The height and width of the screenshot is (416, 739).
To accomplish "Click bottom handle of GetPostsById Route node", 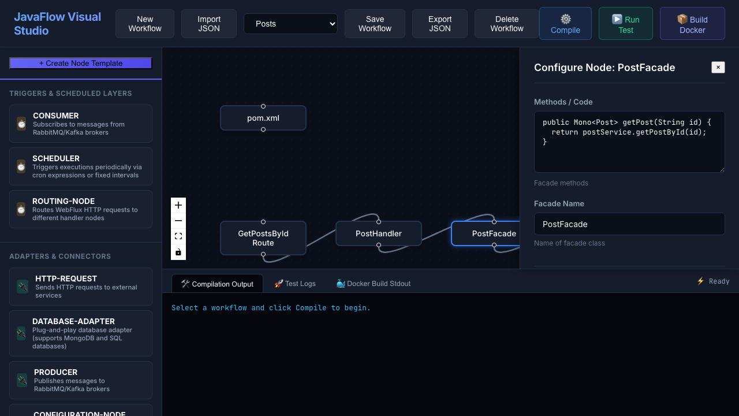I will (263, 254).
